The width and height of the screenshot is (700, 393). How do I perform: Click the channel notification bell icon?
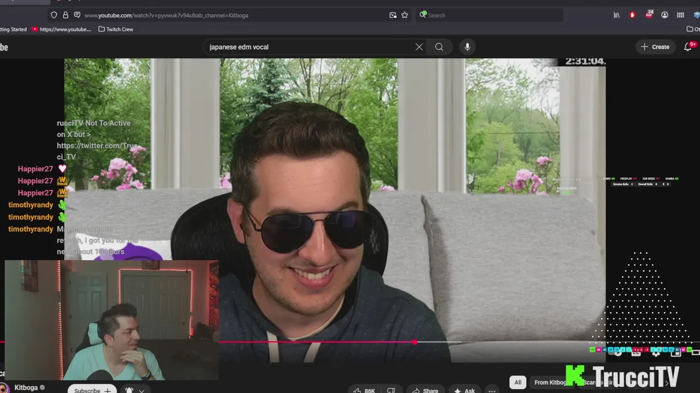(x=129, y=390)
